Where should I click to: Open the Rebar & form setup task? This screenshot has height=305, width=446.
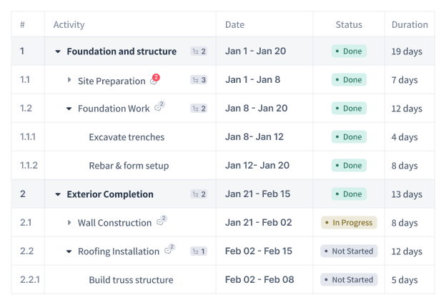129,166
